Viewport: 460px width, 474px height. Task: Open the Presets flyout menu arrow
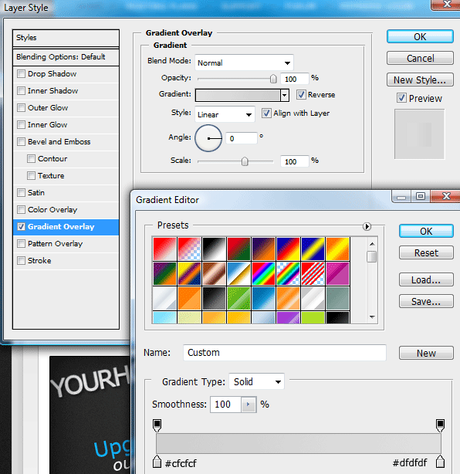pos(367,226)
